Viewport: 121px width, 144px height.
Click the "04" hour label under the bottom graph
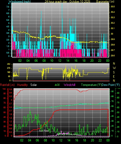pos(30,140)
